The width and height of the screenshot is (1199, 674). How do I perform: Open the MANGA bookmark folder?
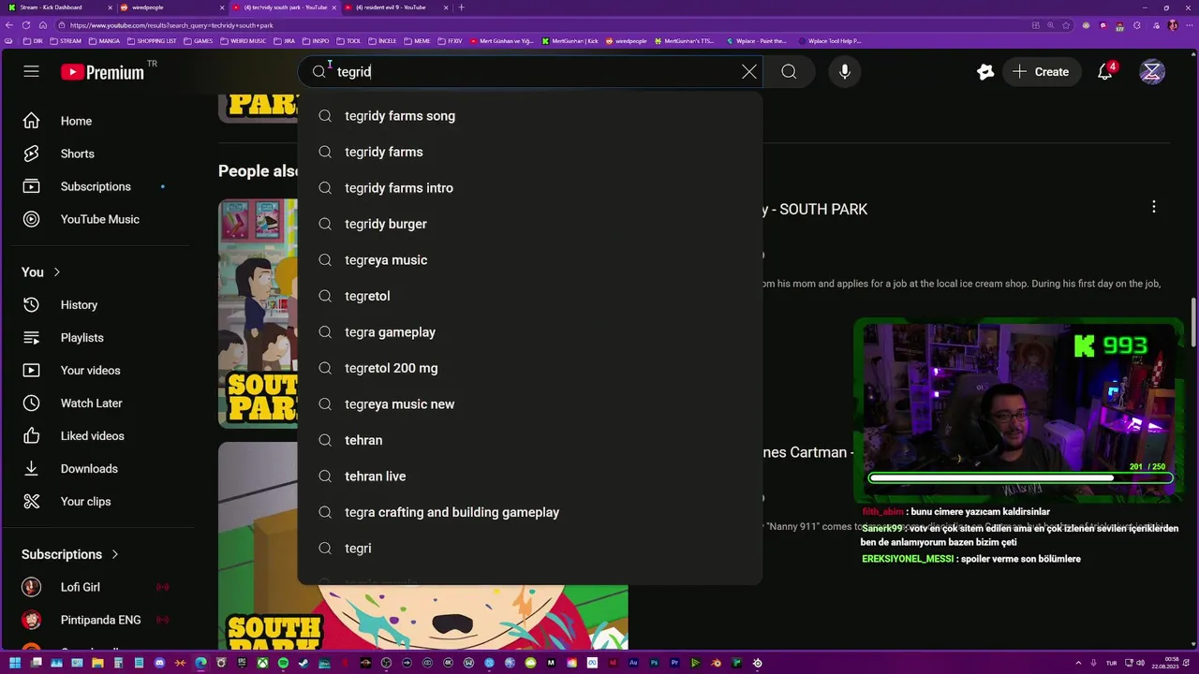(x=104, y=41)
